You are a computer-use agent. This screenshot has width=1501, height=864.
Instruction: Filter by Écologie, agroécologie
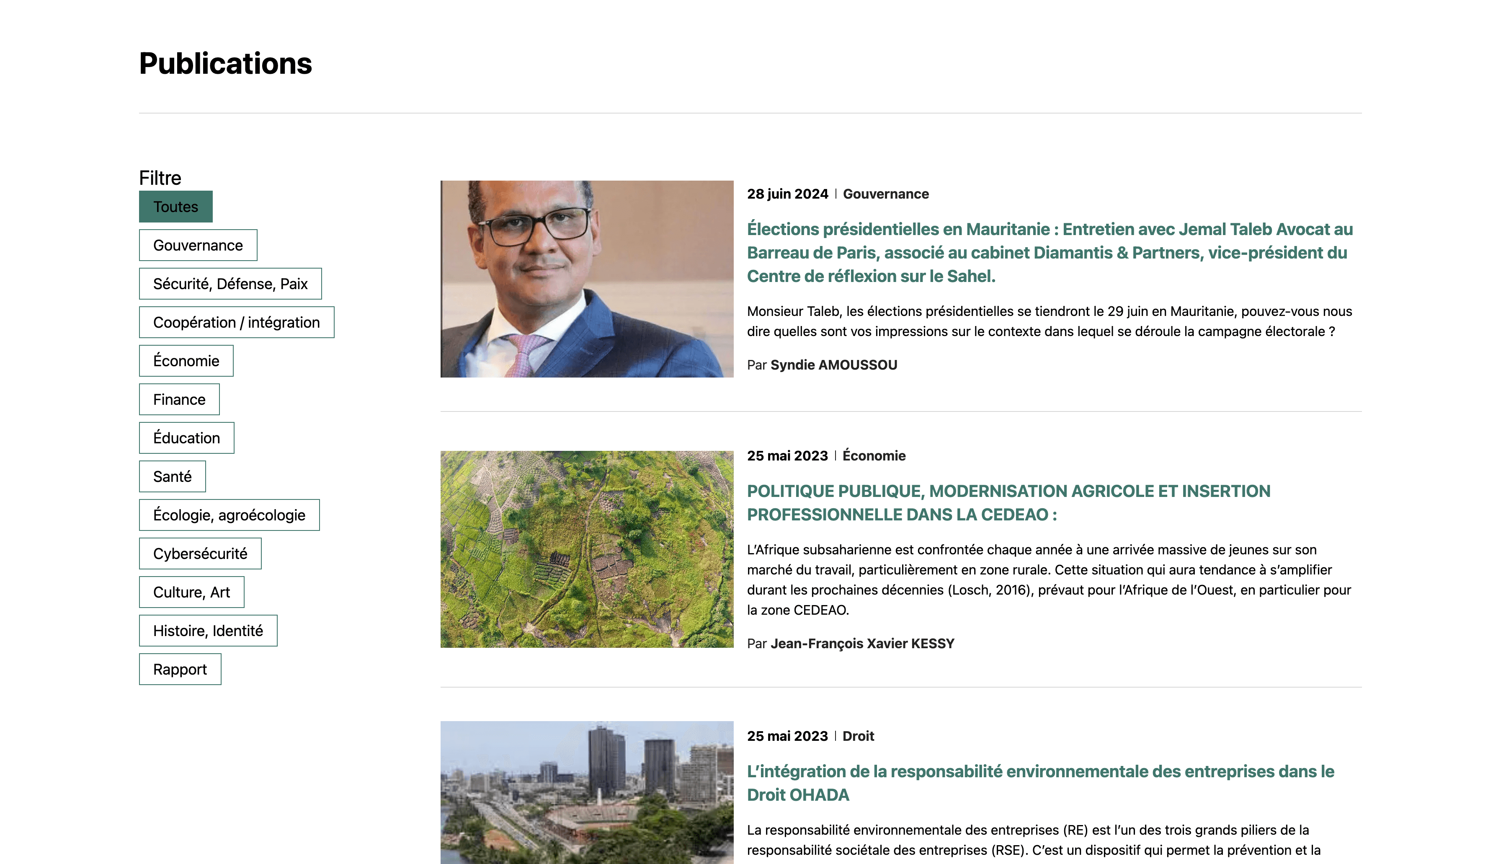click(x=229, y=515)
